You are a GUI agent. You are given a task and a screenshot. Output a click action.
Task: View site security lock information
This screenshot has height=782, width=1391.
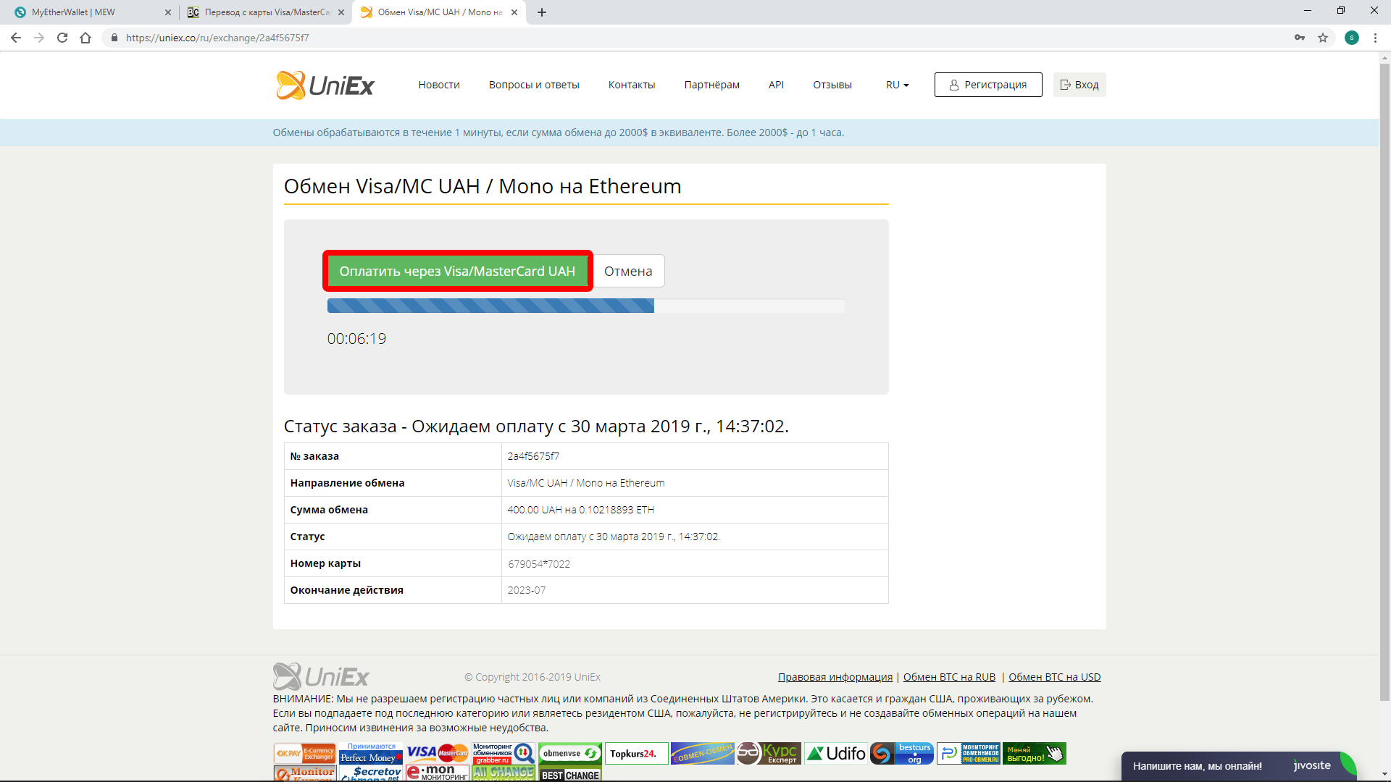(x=114, y=38)
